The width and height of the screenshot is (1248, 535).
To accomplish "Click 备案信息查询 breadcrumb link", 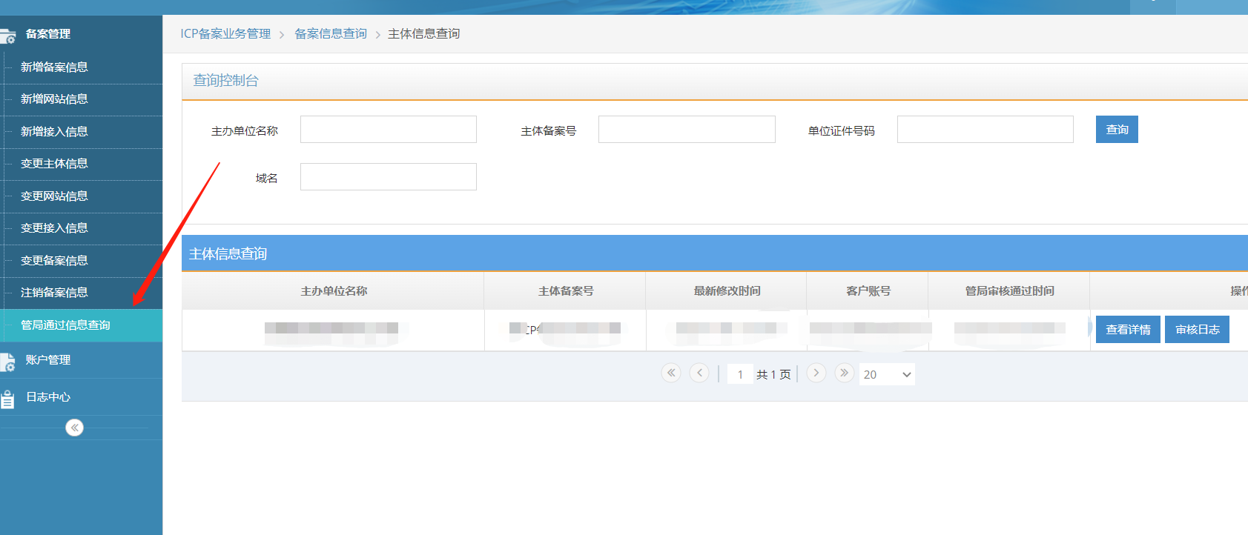I will click(331, 34).
